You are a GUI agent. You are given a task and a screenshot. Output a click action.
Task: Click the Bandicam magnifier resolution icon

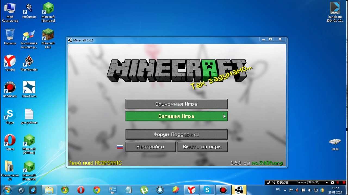tap(274, 183)
